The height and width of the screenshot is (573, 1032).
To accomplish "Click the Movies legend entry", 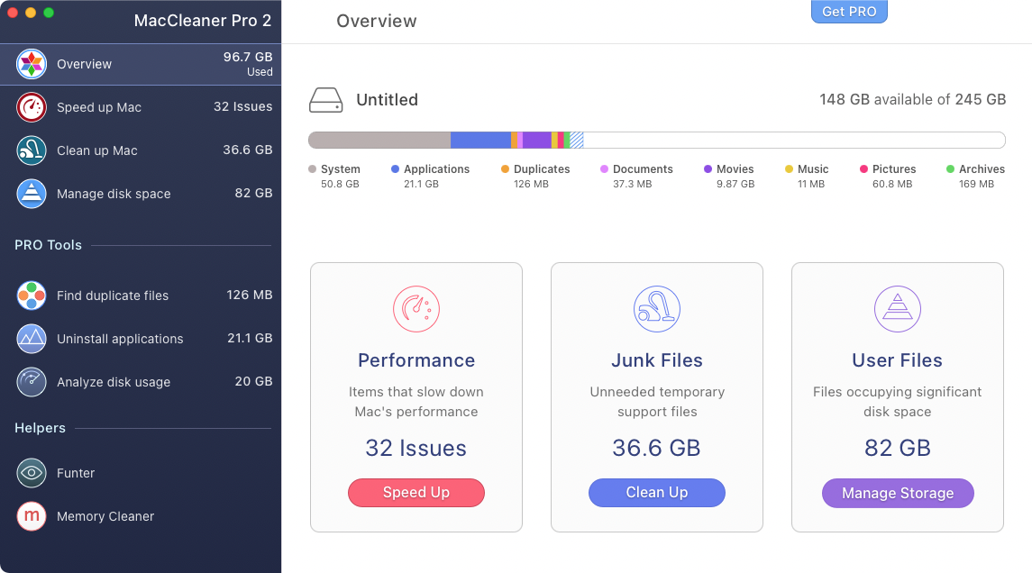I will point(735,169).
